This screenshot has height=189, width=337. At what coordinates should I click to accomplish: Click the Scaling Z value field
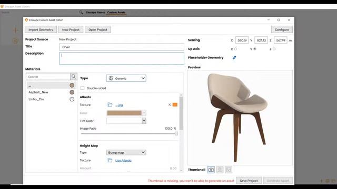pyautogui.click(x=281, y=40)
